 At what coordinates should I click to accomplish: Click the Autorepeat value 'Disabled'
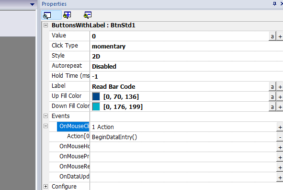(104, 67)
